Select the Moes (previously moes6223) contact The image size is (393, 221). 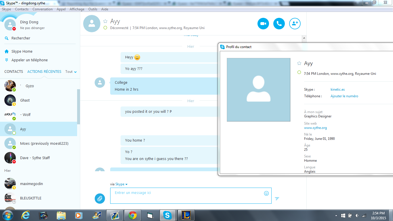39,143
